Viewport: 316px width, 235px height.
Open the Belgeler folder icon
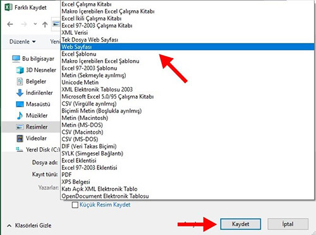coord(20,81)
